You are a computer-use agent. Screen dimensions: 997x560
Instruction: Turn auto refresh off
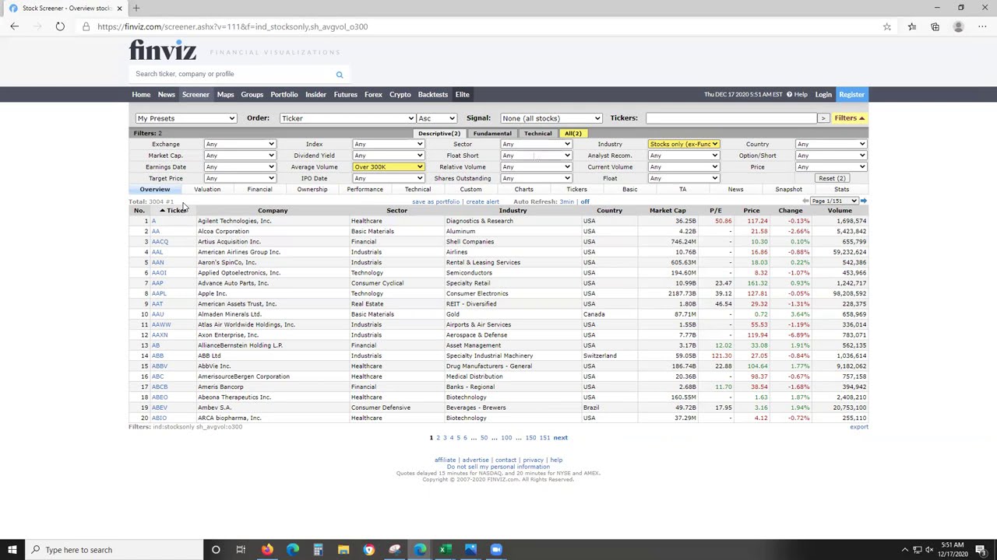[585, 201]
